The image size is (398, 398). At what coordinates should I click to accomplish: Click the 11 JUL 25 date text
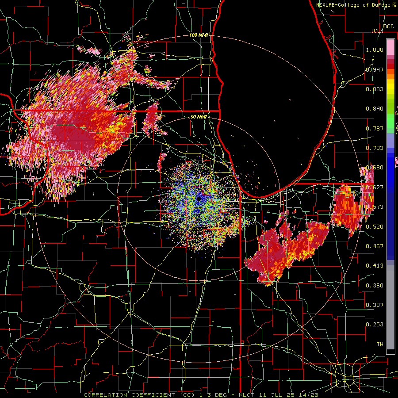(276, 395)
